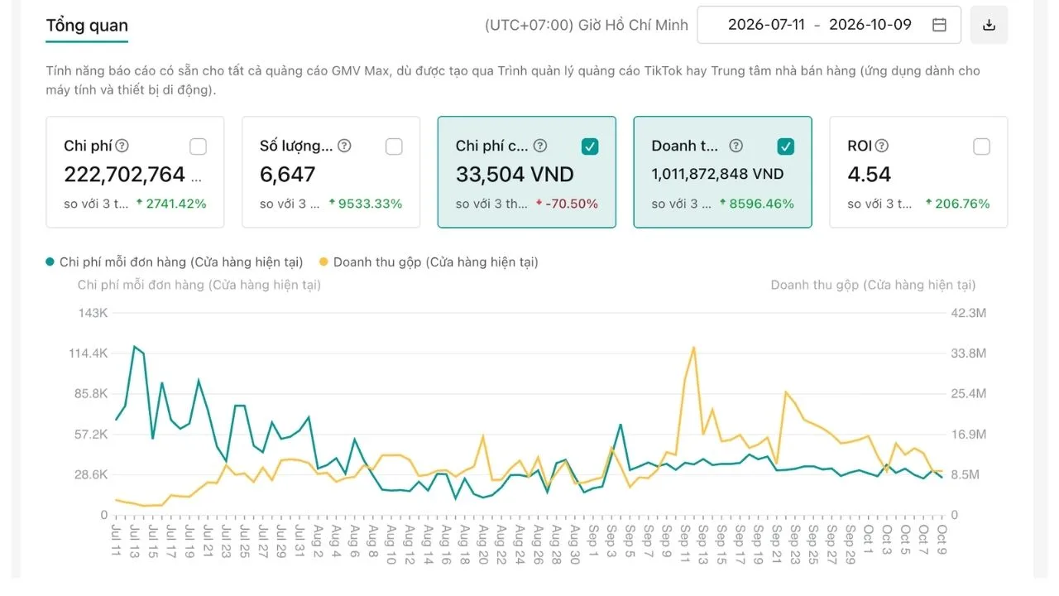Screen dimensions: 1059x596
Task: Check the ROI metric checkbox
Action: [x=981, y=147]
